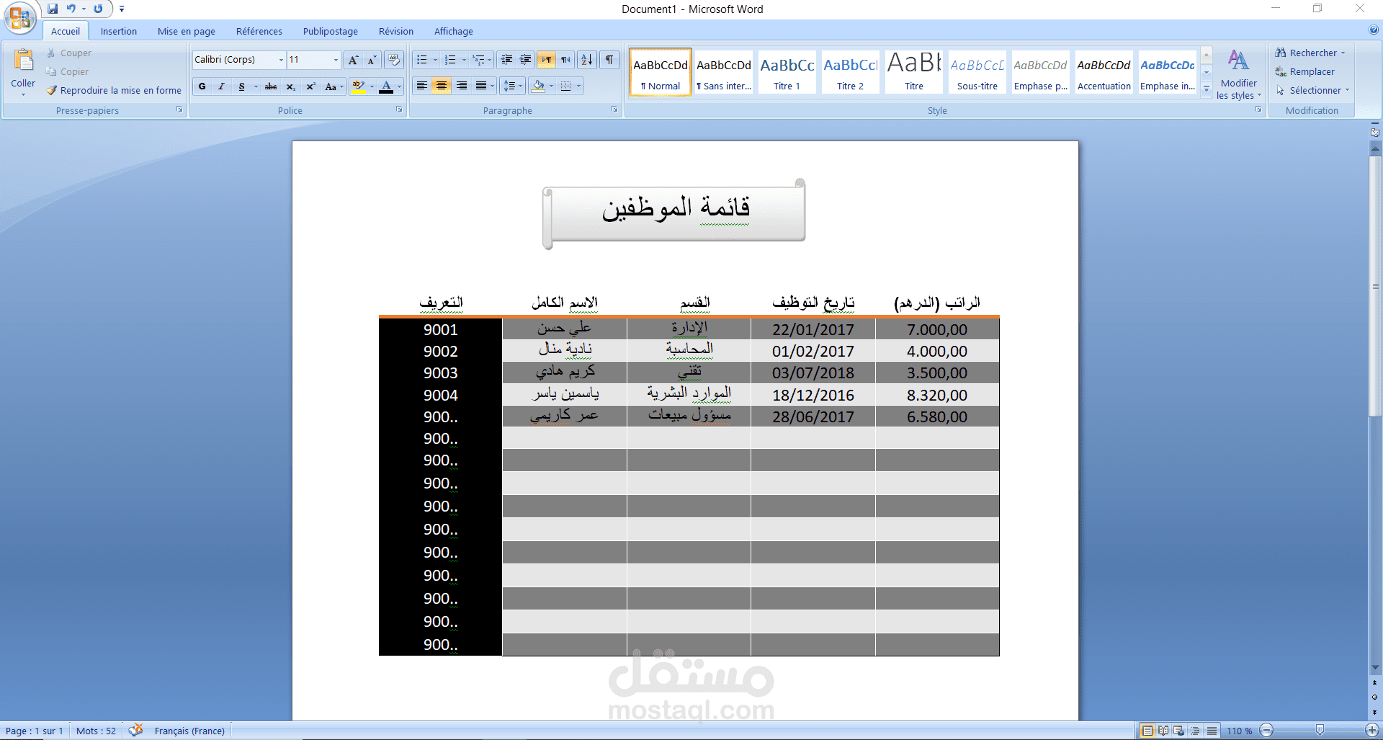Switch to full screen reading view
Image resolution: width=1383 pixels, height=740 pixels.
(1163, 731)
